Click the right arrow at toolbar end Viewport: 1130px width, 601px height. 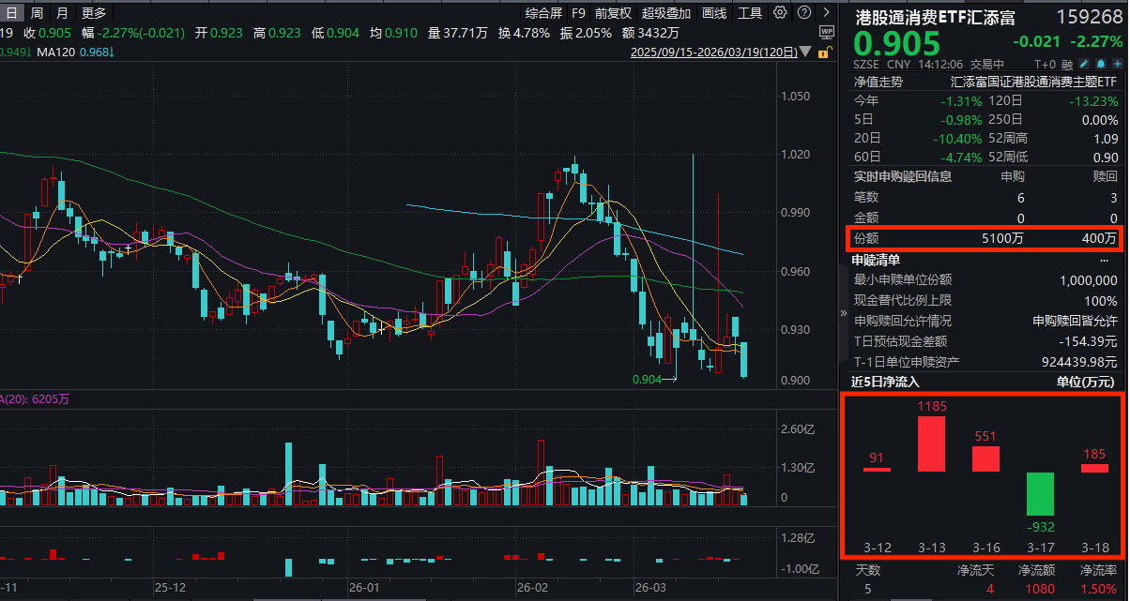click(826, 13)
